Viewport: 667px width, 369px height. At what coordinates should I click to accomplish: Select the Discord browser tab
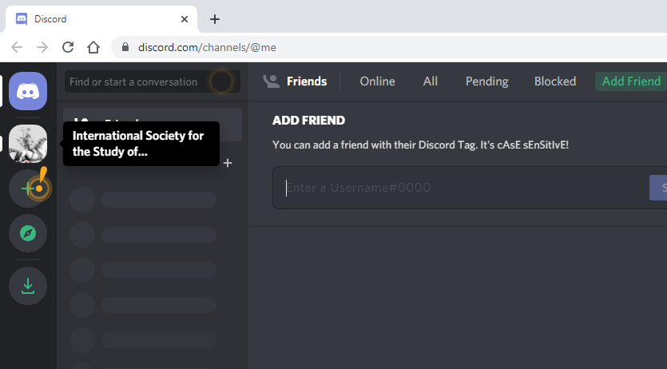click(96, 19)
